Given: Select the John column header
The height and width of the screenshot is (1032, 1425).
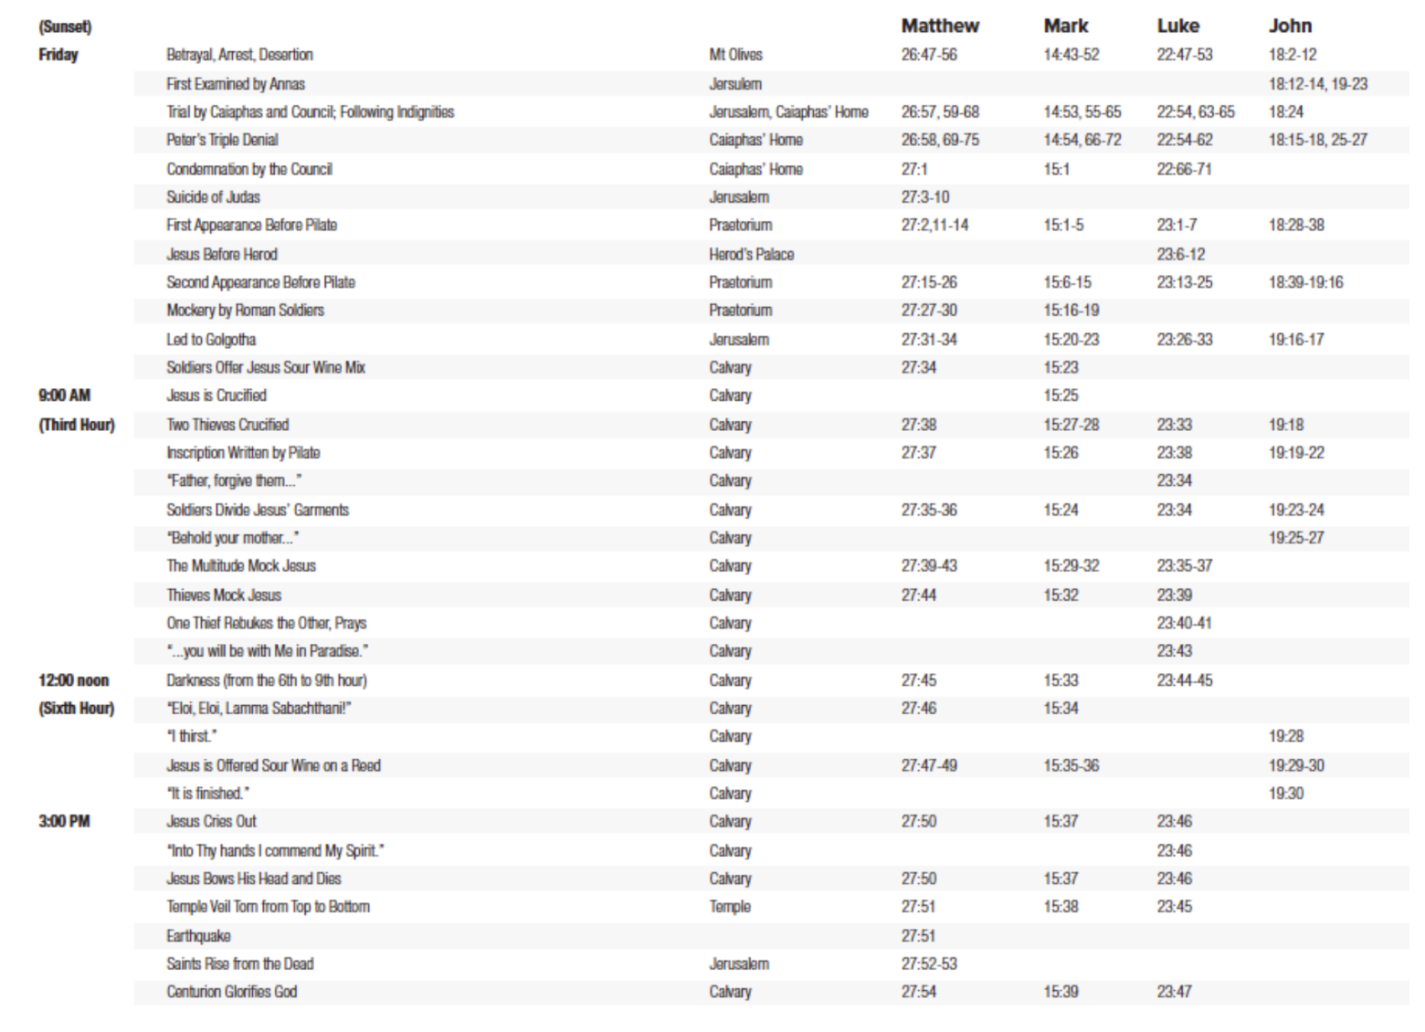Looking at the screenshot, I should [1289, 26].
